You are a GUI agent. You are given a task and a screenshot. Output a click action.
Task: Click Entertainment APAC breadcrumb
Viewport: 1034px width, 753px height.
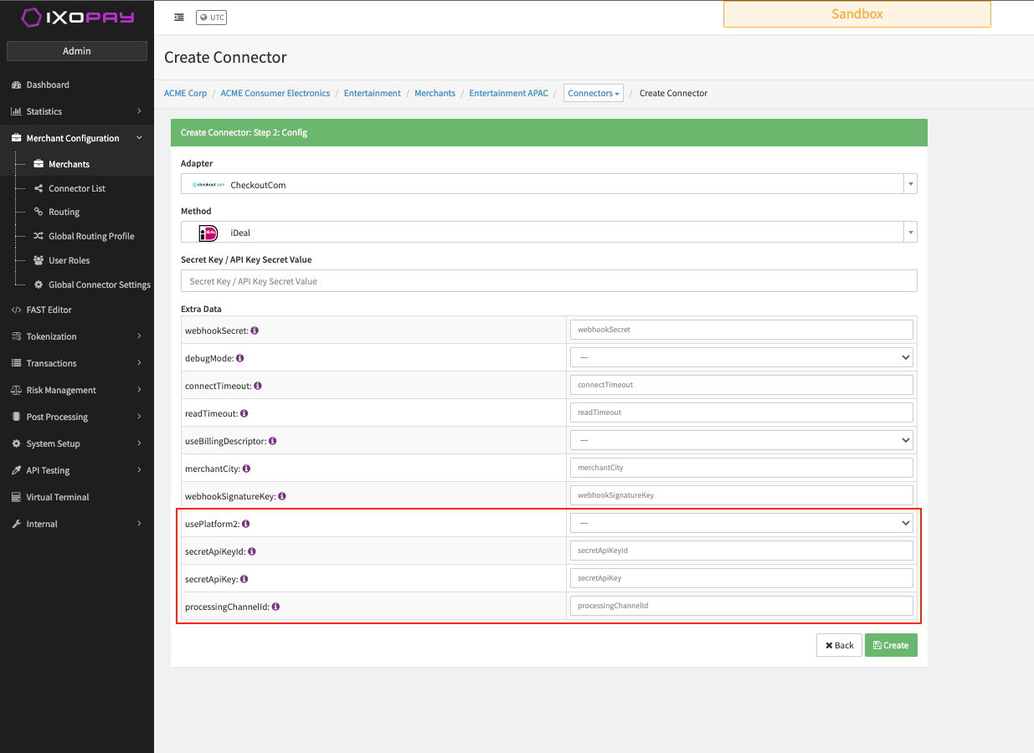508,93
